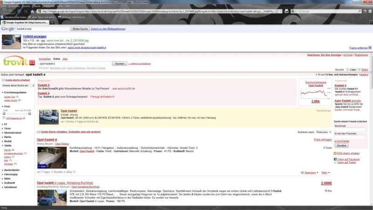
Task: Click the right handle of the price slider
Action: [29, 114]
